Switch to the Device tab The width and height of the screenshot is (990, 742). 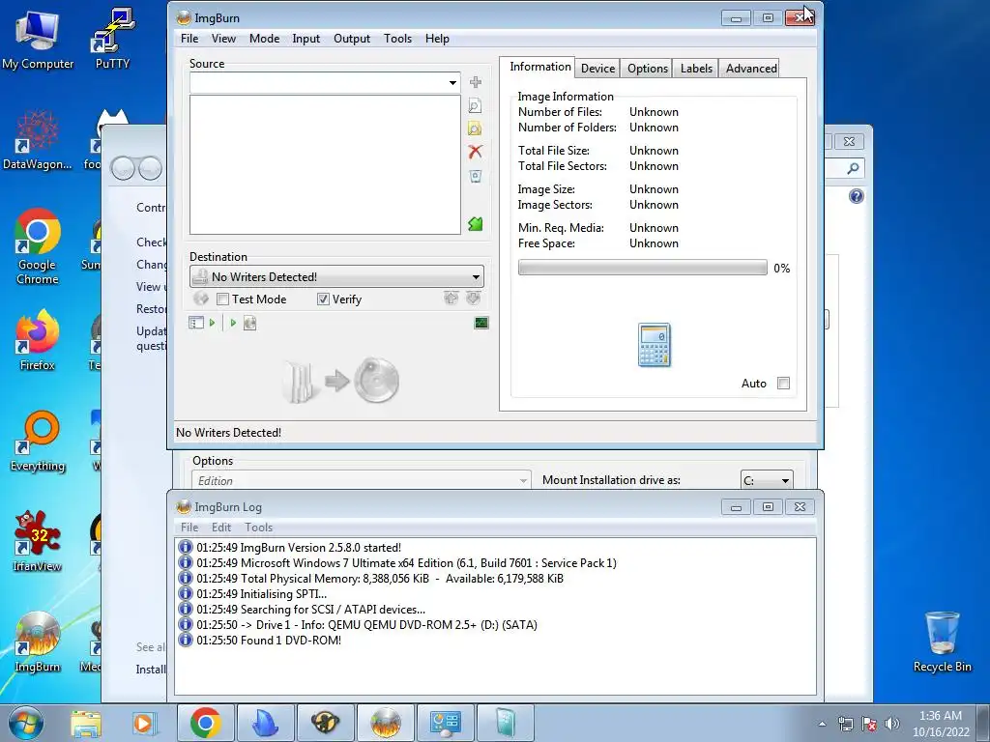tap(597, 69)
